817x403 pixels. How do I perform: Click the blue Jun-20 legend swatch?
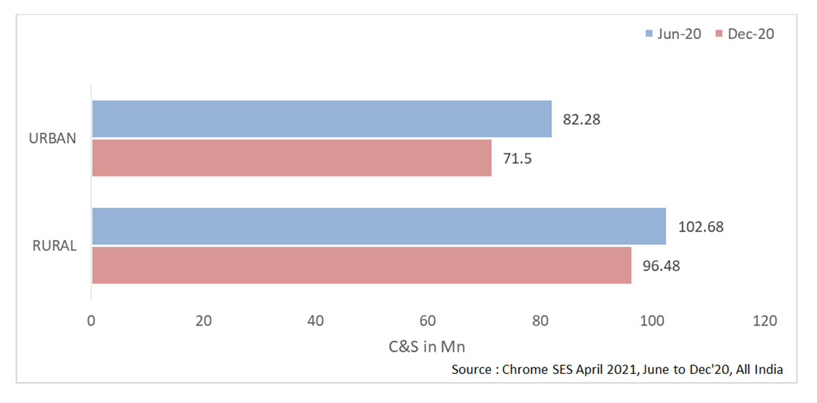650,34
